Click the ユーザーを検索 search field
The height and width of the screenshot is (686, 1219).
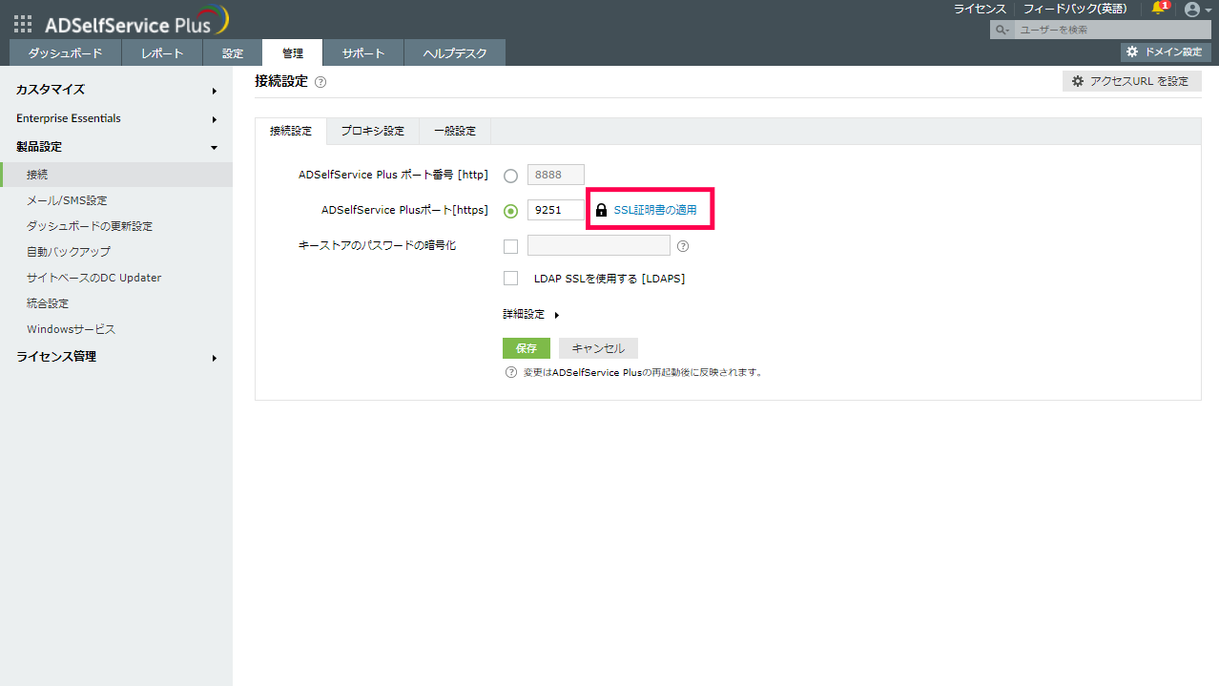(1112, 31)
